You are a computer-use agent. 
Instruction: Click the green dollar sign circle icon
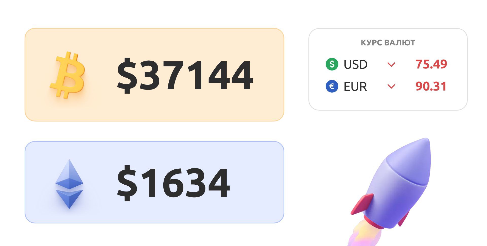click(x=332, y=64)
